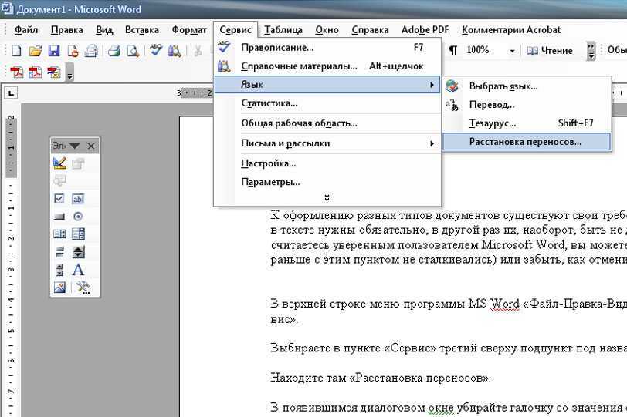Click the PDF with envelope email icon
This screenshot has width=627, height=417.
(53, 72)
